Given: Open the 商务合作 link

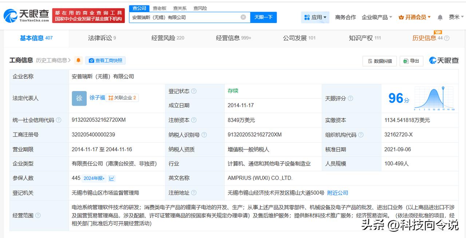Looking at the screenshot, I should (x=345, y=17).
